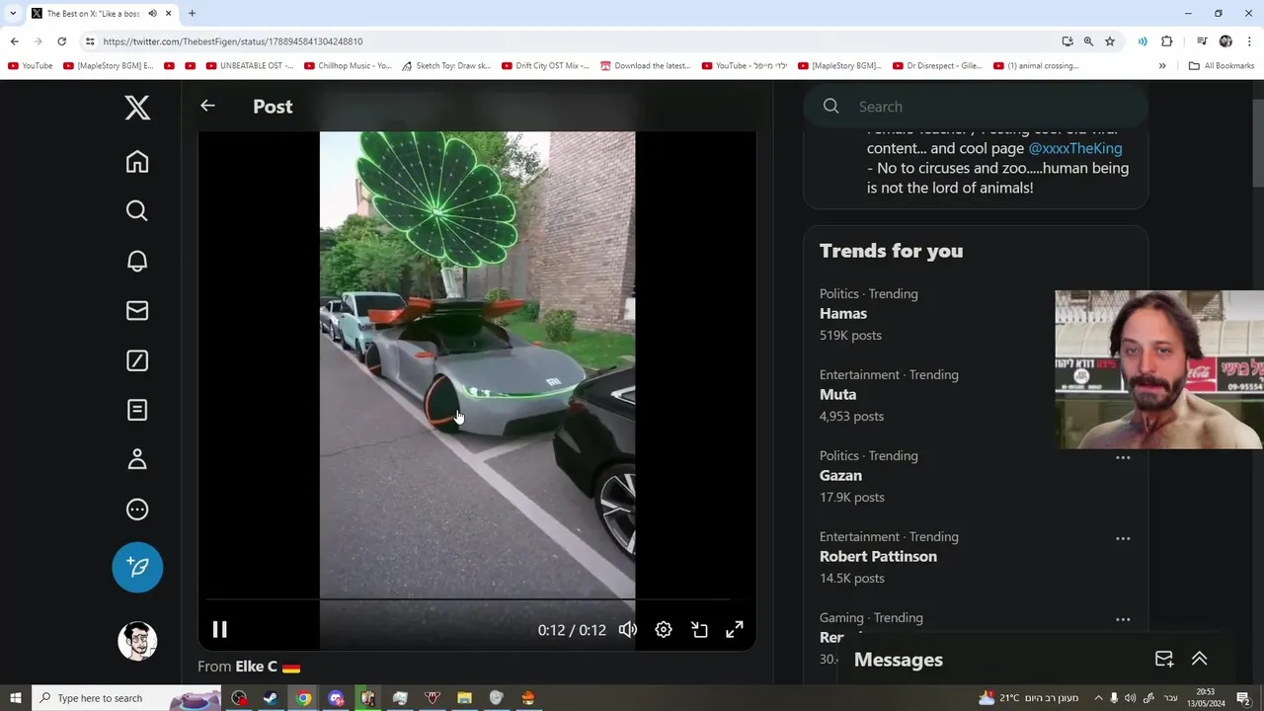This screenshot has width=1264, height=711.
Task: Open animal crossing bookmark
Action: pos(1036,66)
